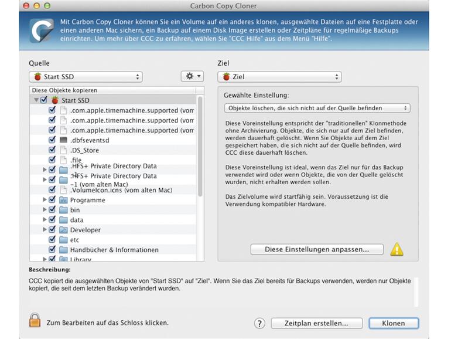Select the Developer row name
The height and width of the screenshot is (339, 451).
coord(86,230)
